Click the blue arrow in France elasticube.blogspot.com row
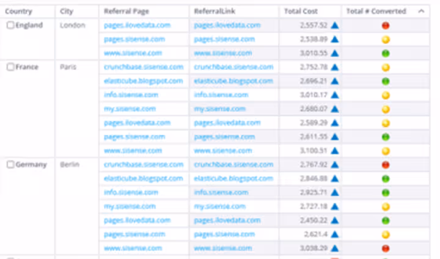 pos(334,81)
